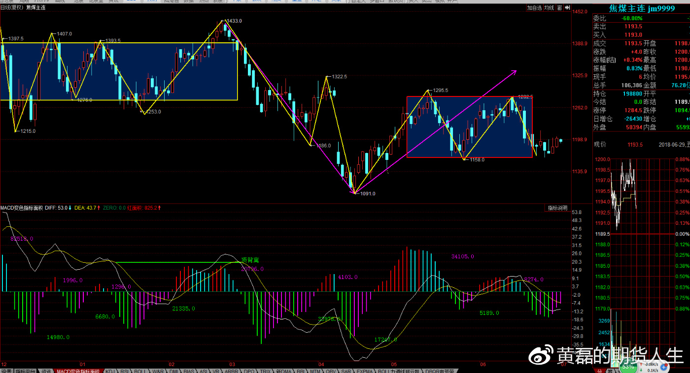Image resolution: width=690 pixels, height=373 pixels.
Task: Click the 窗 window icon above the chart
Action: pyautogui.click(x=560, y=8)
